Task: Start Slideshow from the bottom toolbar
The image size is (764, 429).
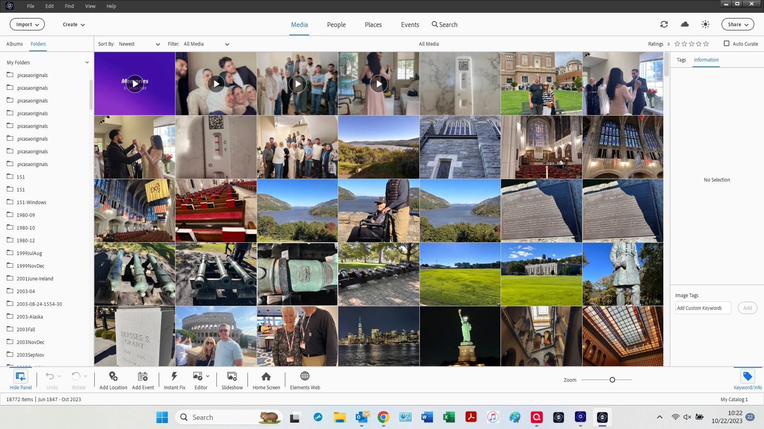Action: point(232,377)
